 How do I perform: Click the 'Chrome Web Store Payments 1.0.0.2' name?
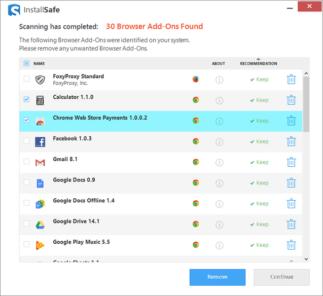[100, 118]
